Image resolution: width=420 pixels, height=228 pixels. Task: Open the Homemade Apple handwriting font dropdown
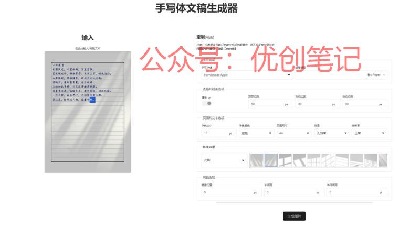pyautogui.click(x=247, y=75)
